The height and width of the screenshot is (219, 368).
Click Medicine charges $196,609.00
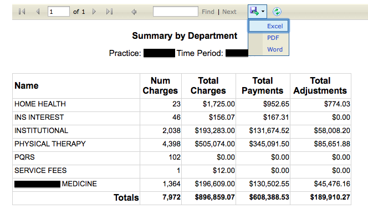[214, 184]
